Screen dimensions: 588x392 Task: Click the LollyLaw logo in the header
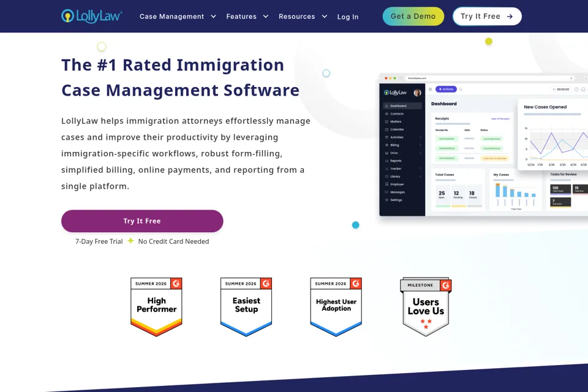[91, 16]
